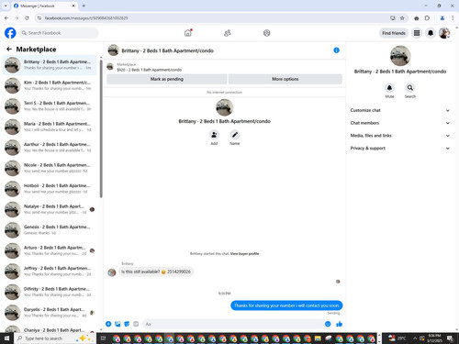The width and height of the screenshot is (459, 344).
Task: Click Brittany's message avatar thumbnail
Action: coord(112,272)
